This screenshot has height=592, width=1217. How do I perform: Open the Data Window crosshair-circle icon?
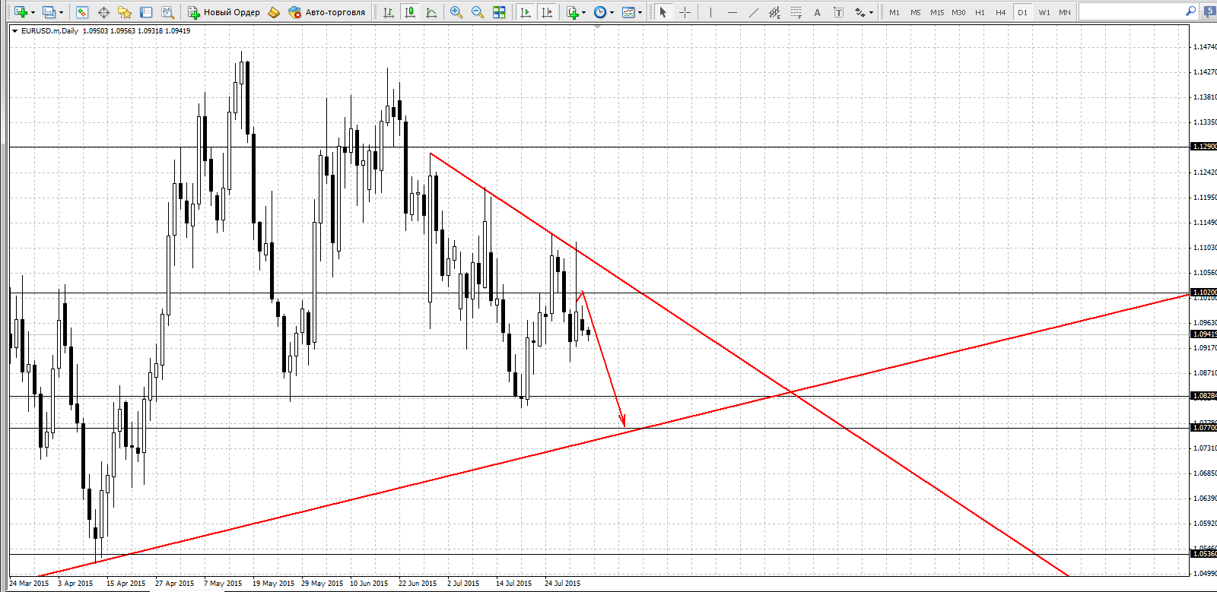(x=103, y=12)
